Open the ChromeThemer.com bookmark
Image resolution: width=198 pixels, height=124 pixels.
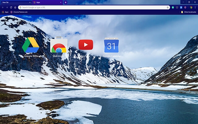coord(19,12)
